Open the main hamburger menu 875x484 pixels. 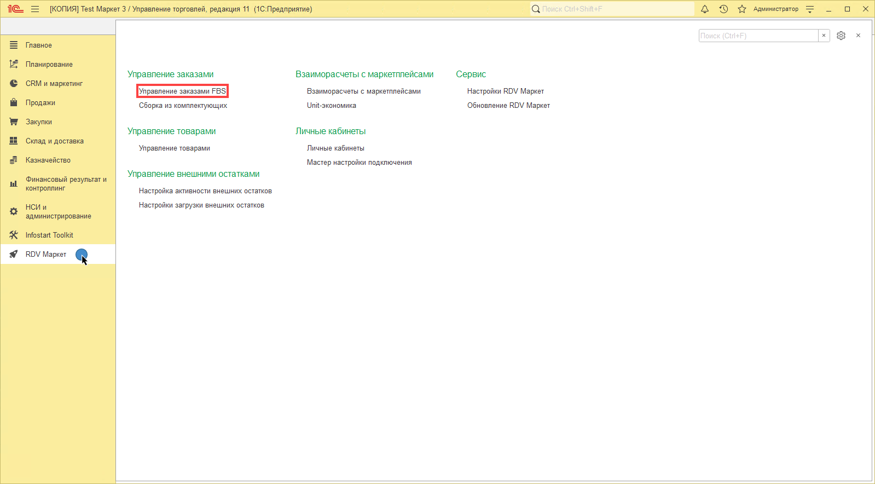coord(35,9)
